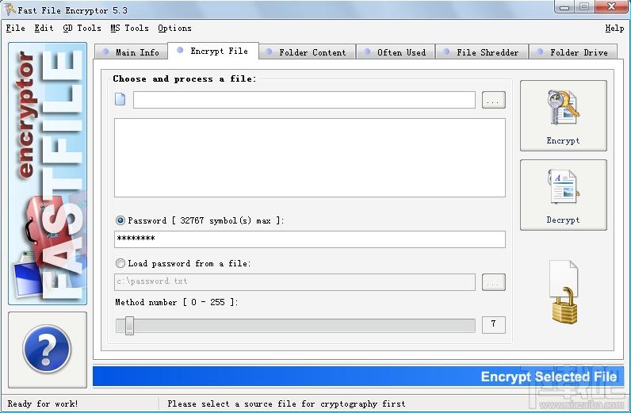Click the Decrypt document icon button

point(563,194)
